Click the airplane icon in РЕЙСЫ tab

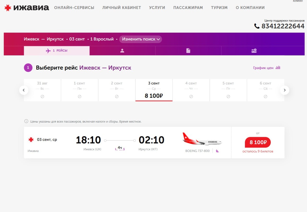[48, 51]
